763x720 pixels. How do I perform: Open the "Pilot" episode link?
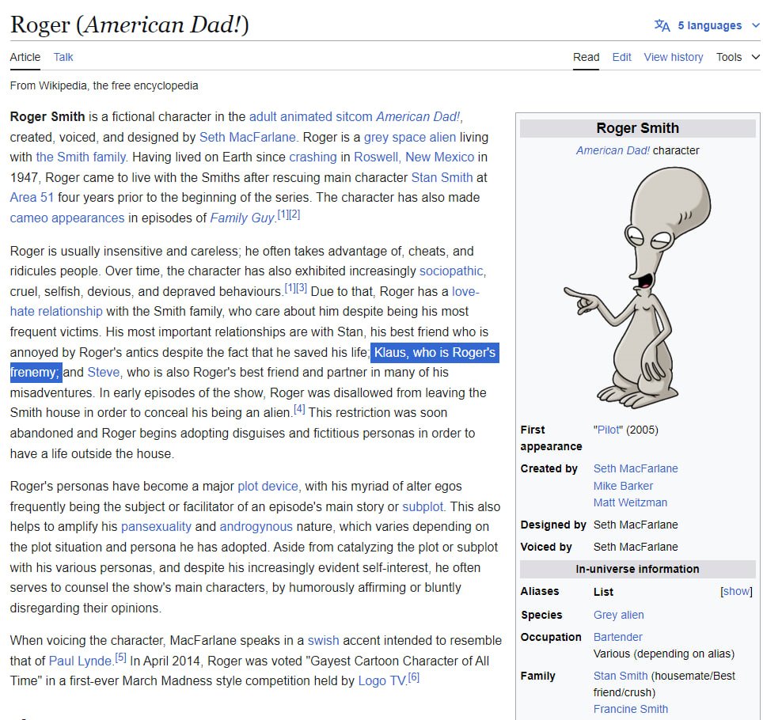point(608,430)
